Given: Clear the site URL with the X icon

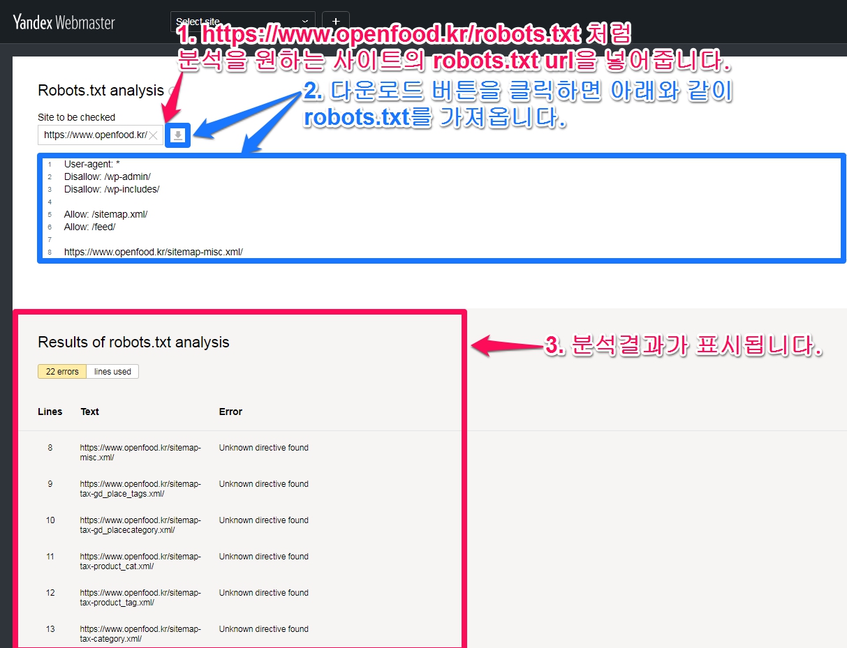Looking at the screenshot, I should tap(154, 135).
